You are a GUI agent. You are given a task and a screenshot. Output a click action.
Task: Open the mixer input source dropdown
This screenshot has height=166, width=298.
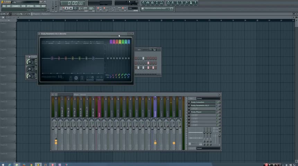pyautogui.click(x=208, y=99)
